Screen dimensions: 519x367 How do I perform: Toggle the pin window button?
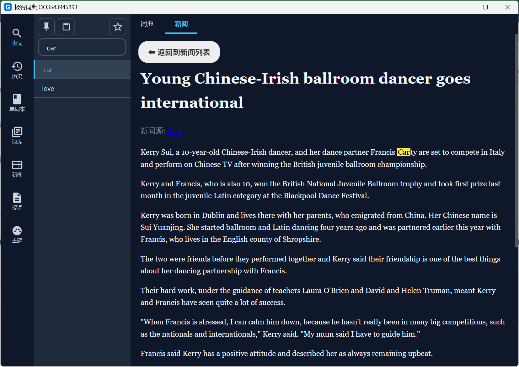[46, 27]
